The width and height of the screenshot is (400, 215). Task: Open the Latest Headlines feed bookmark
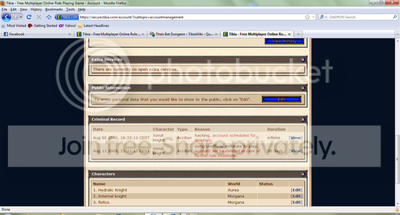tap(93, 26)
